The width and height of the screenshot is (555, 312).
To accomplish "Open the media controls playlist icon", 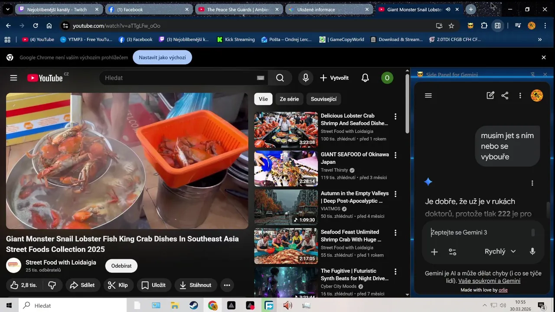I will (518, 26).
